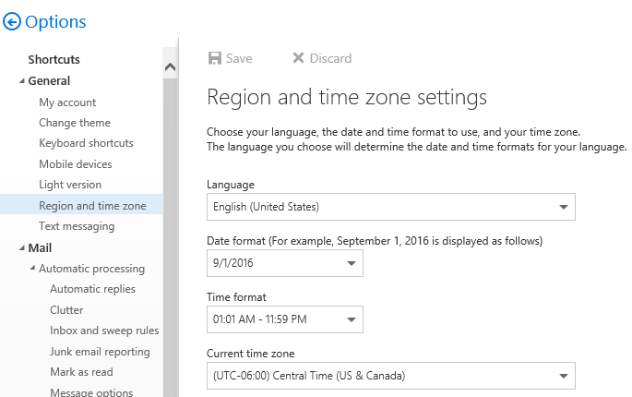Open the Time format dropdown

pos(351,320)
